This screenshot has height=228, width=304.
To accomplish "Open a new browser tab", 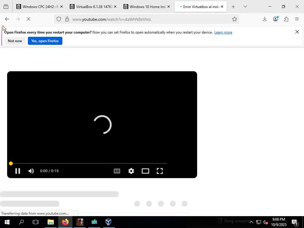I will coord(233,7).
